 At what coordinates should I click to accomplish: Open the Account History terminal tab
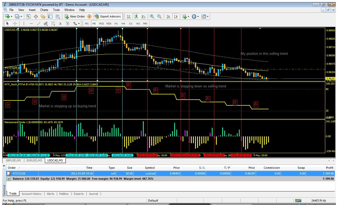pyautogui.click(x=32, y=194)
